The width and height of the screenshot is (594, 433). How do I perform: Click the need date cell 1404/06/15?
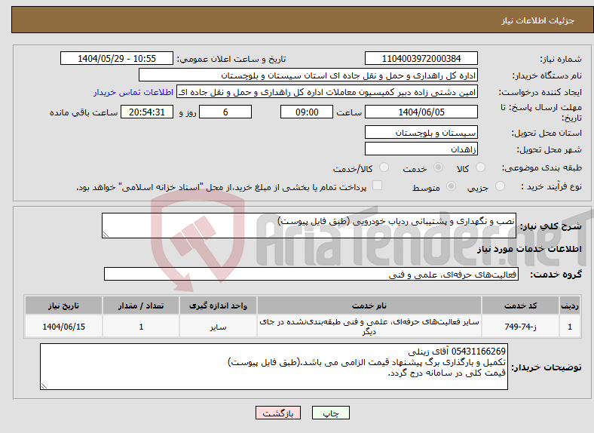pyautogui.click(x=63, y=327)
